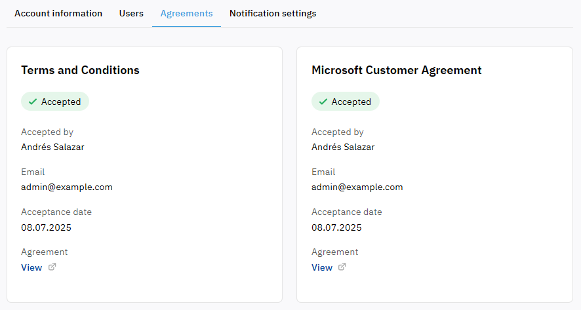581x310 pixels.
Task: Select the Agreements tab
Action: [x=186, y=13]
